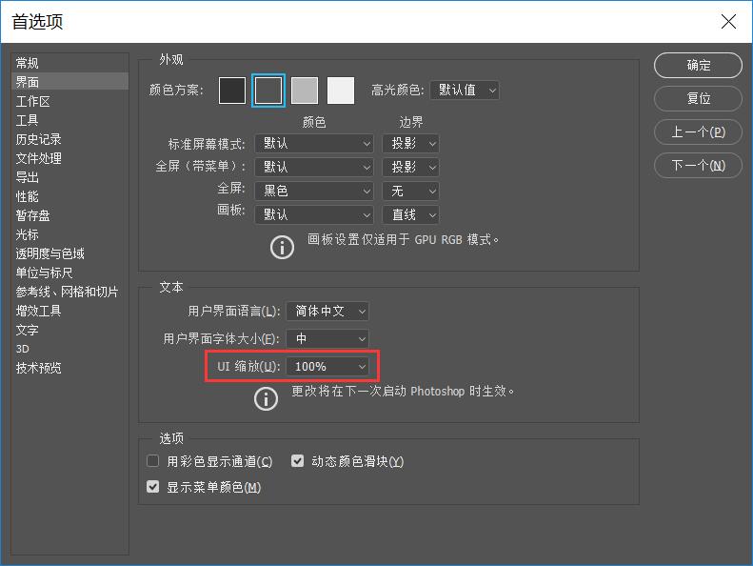Select 增效工具 category in sidebar
This screenshot has width=753, height=566.
(x=69, y=311)
